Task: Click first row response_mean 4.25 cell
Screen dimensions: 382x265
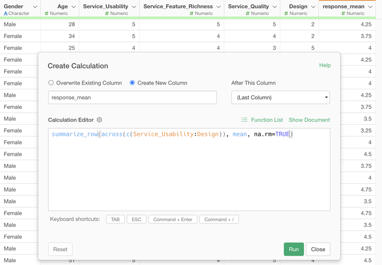Action: (347, 24)
